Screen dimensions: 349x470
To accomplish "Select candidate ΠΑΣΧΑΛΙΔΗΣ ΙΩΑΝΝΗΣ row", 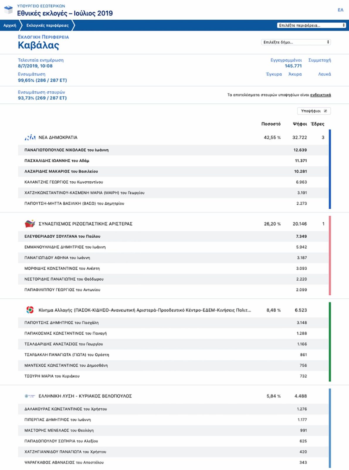I will [173, 161].
